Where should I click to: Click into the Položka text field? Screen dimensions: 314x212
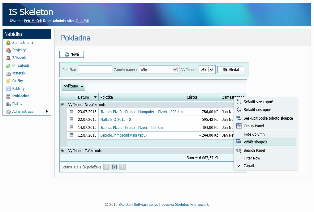coord(95,70)
